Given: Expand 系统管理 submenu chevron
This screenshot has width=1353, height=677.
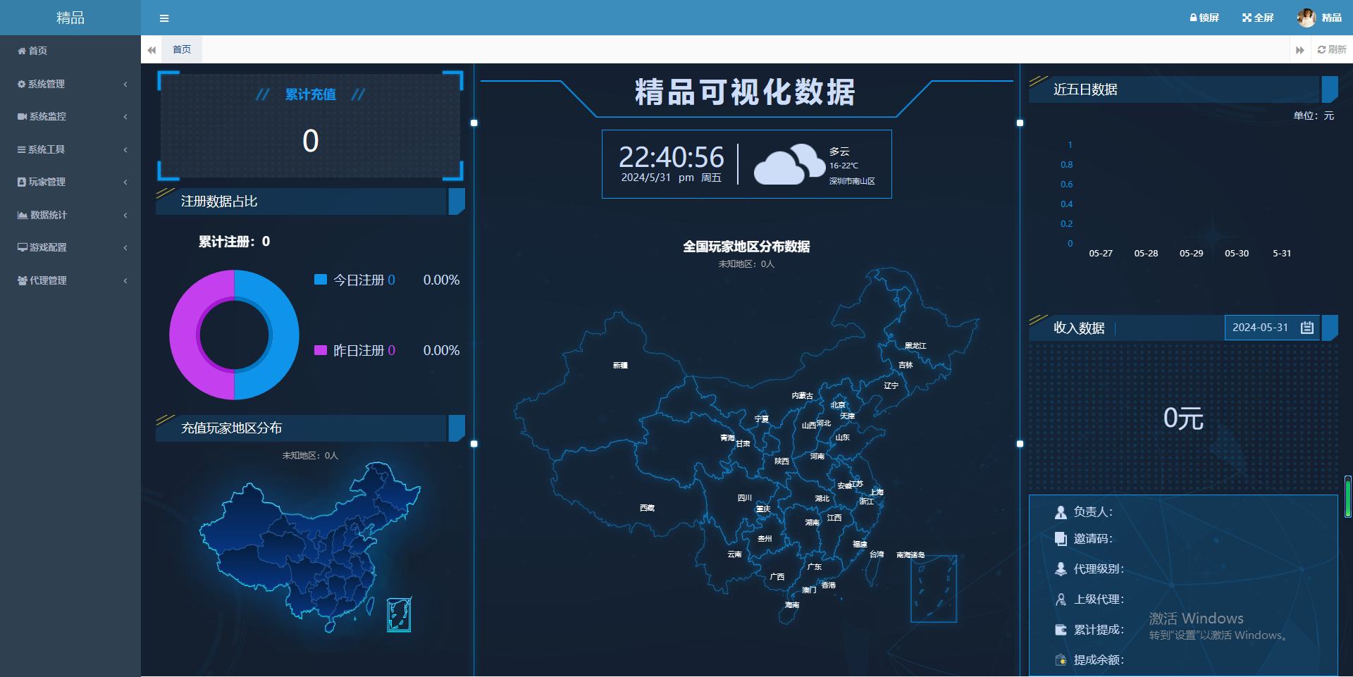Looking at the screenshot, I should (x=125, y=84).
